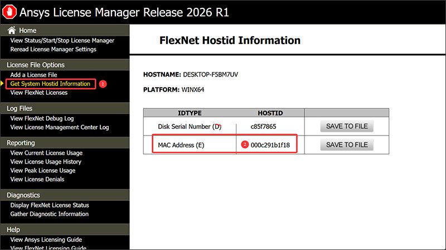446x250 pixels.
Task: Click the HOSTID column header
Action: tap(270, 113)
